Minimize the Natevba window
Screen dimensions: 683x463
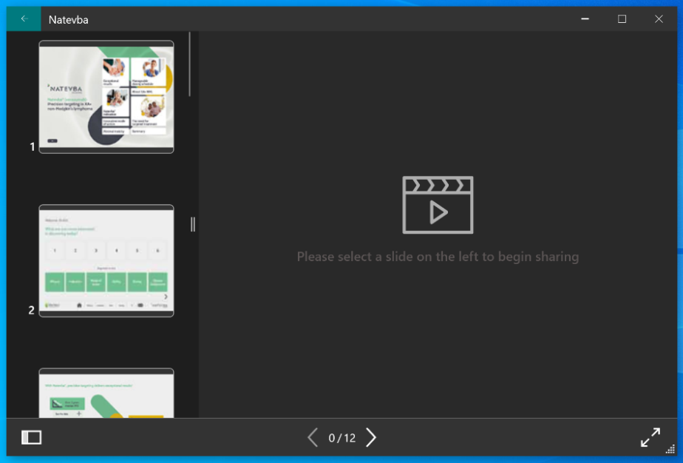(585, 19)
